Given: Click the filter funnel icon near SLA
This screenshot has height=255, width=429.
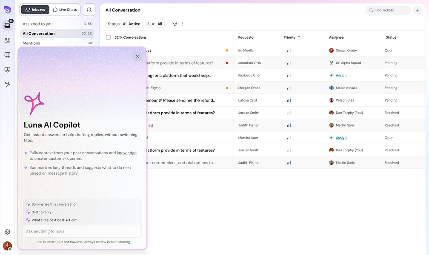Looking at the screenshot, I should pyautogui.click(x=175, y=24).
